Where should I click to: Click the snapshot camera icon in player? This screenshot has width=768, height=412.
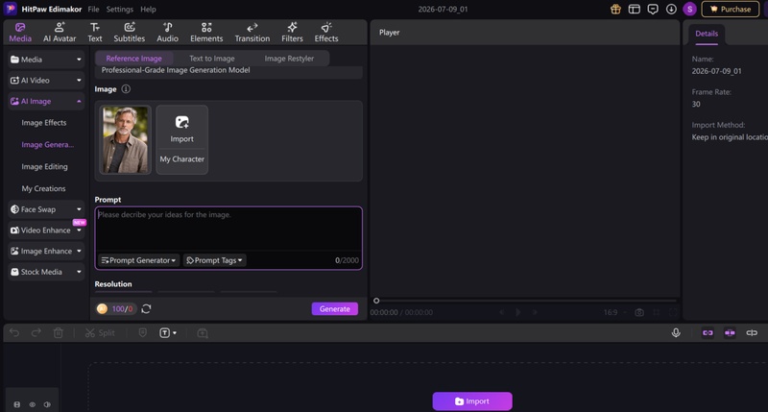coord(639,312)
